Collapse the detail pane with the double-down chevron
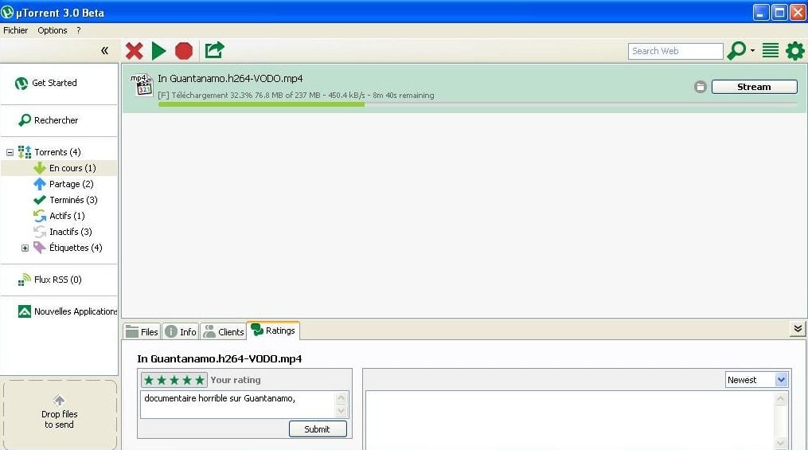 coord(797,328)
